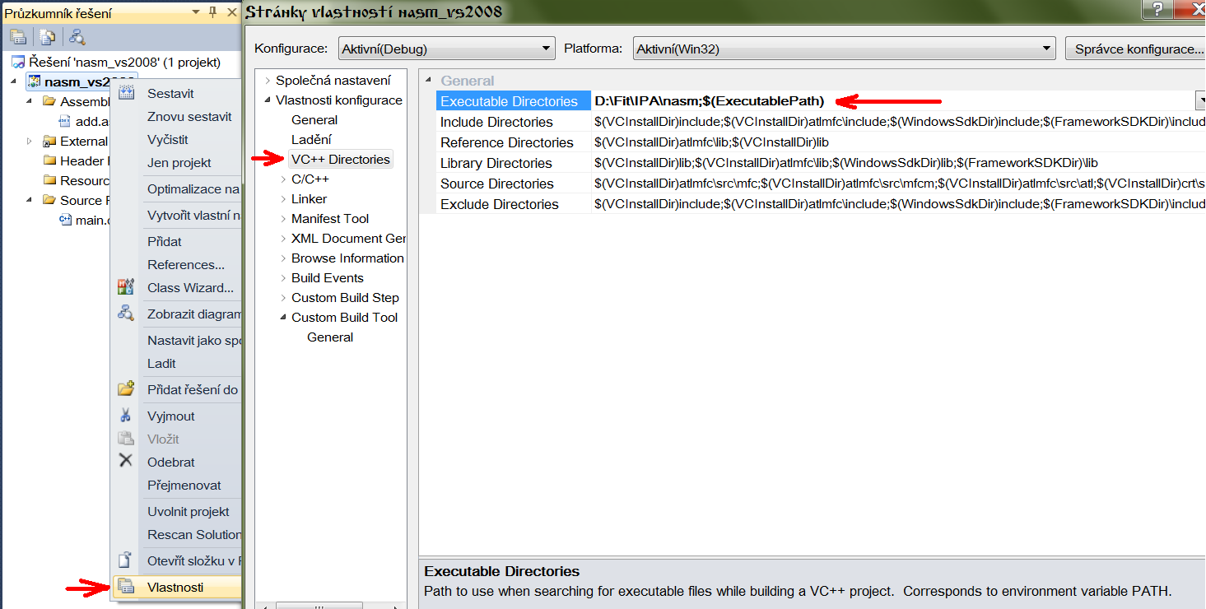Select the add.a file icon

click(x=65, y=121)
